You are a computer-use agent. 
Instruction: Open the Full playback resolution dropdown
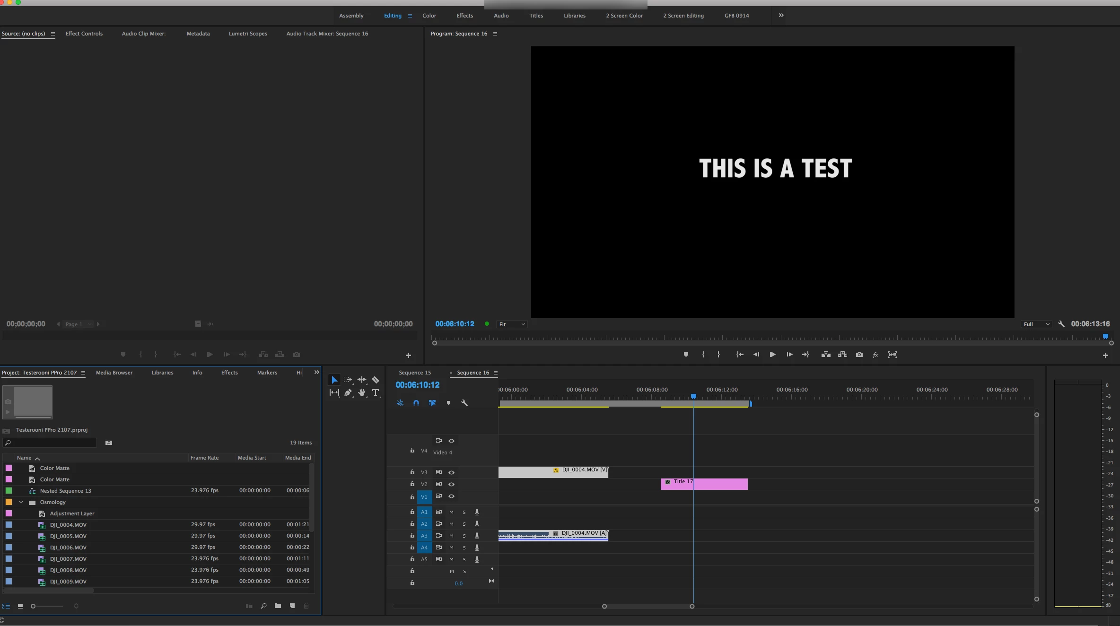1036,324
